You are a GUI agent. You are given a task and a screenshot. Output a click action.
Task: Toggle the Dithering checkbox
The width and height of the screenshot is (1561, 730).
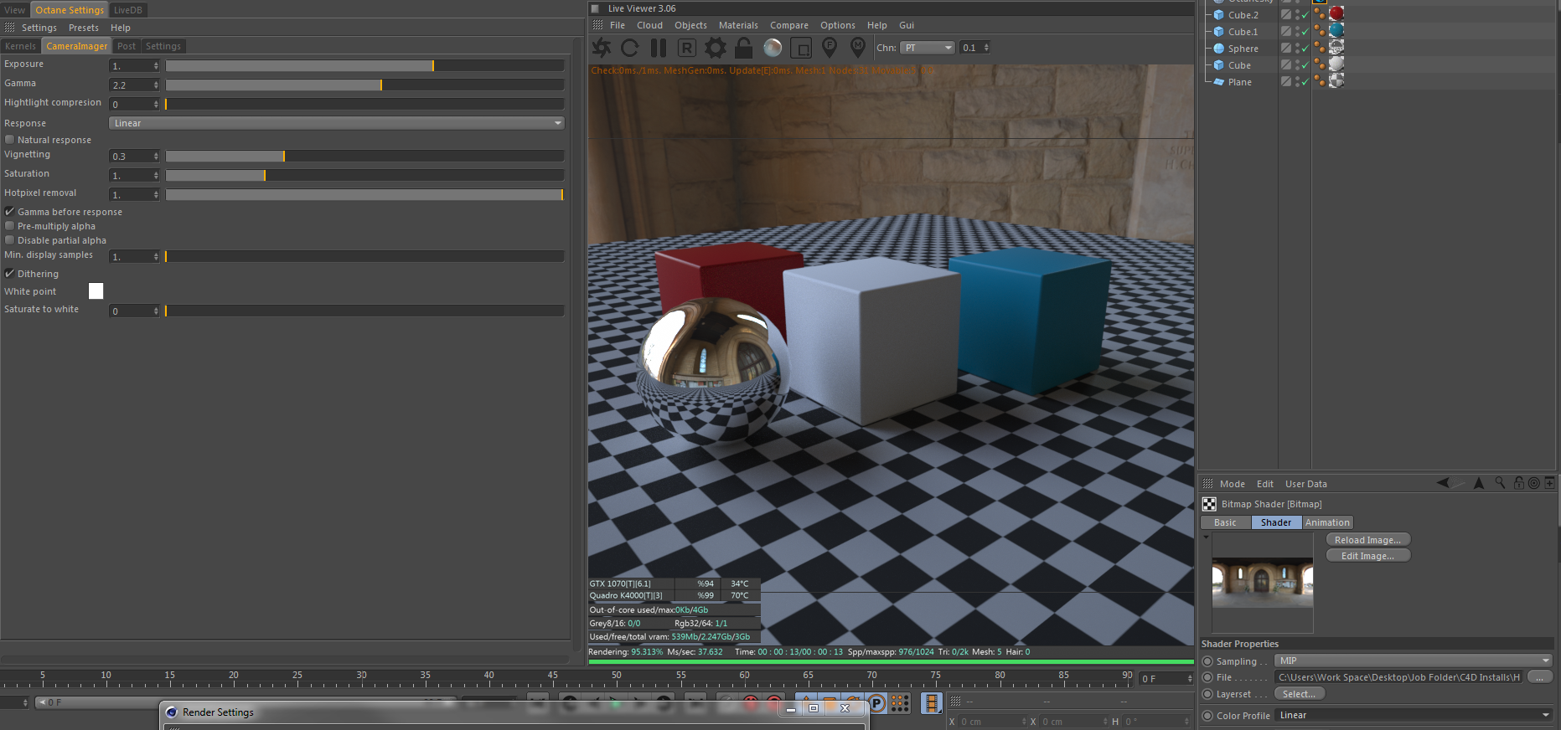click(x=9, y=274)
